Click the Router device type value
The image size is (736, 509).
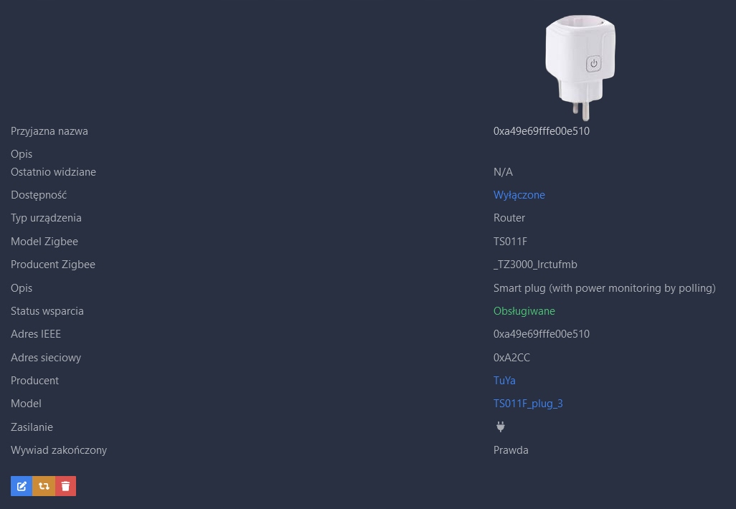point(509,218)
